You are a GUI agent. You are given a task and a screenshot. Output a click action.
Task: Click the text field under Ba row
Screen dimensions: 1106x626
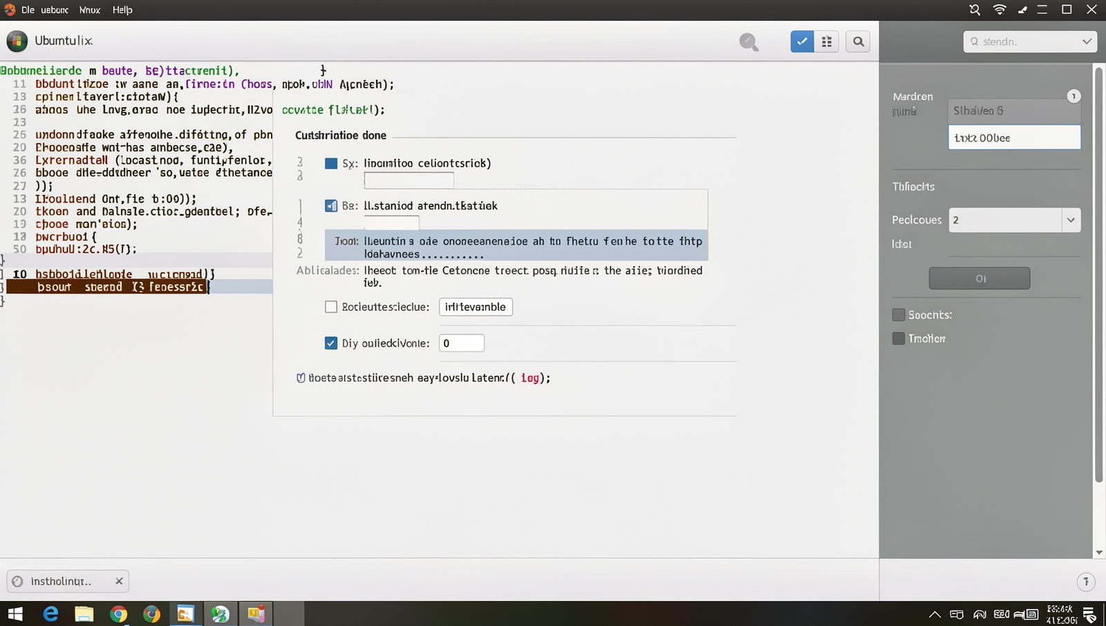click(x=391, y=222)
